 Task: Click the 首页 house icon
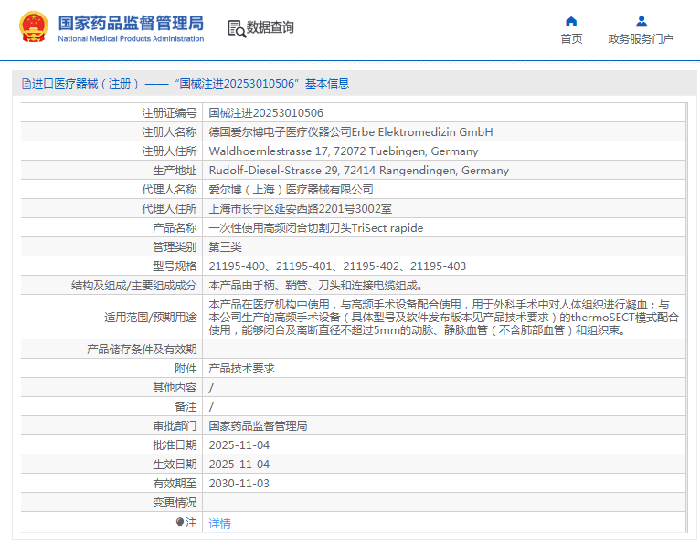pyautogui.click(x=571, y=21)
